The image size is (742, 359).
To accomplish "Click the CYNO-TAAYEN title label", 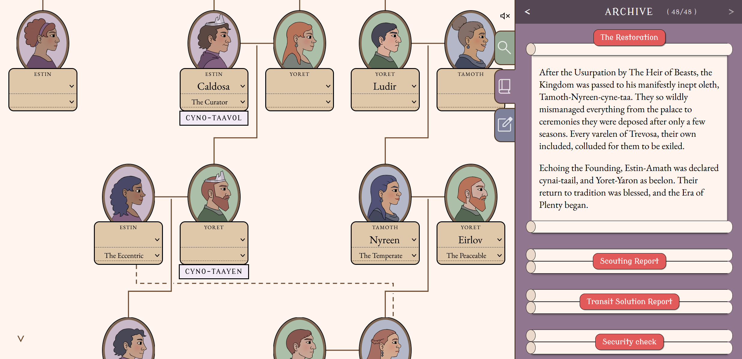I will click(x=214, y=272).
